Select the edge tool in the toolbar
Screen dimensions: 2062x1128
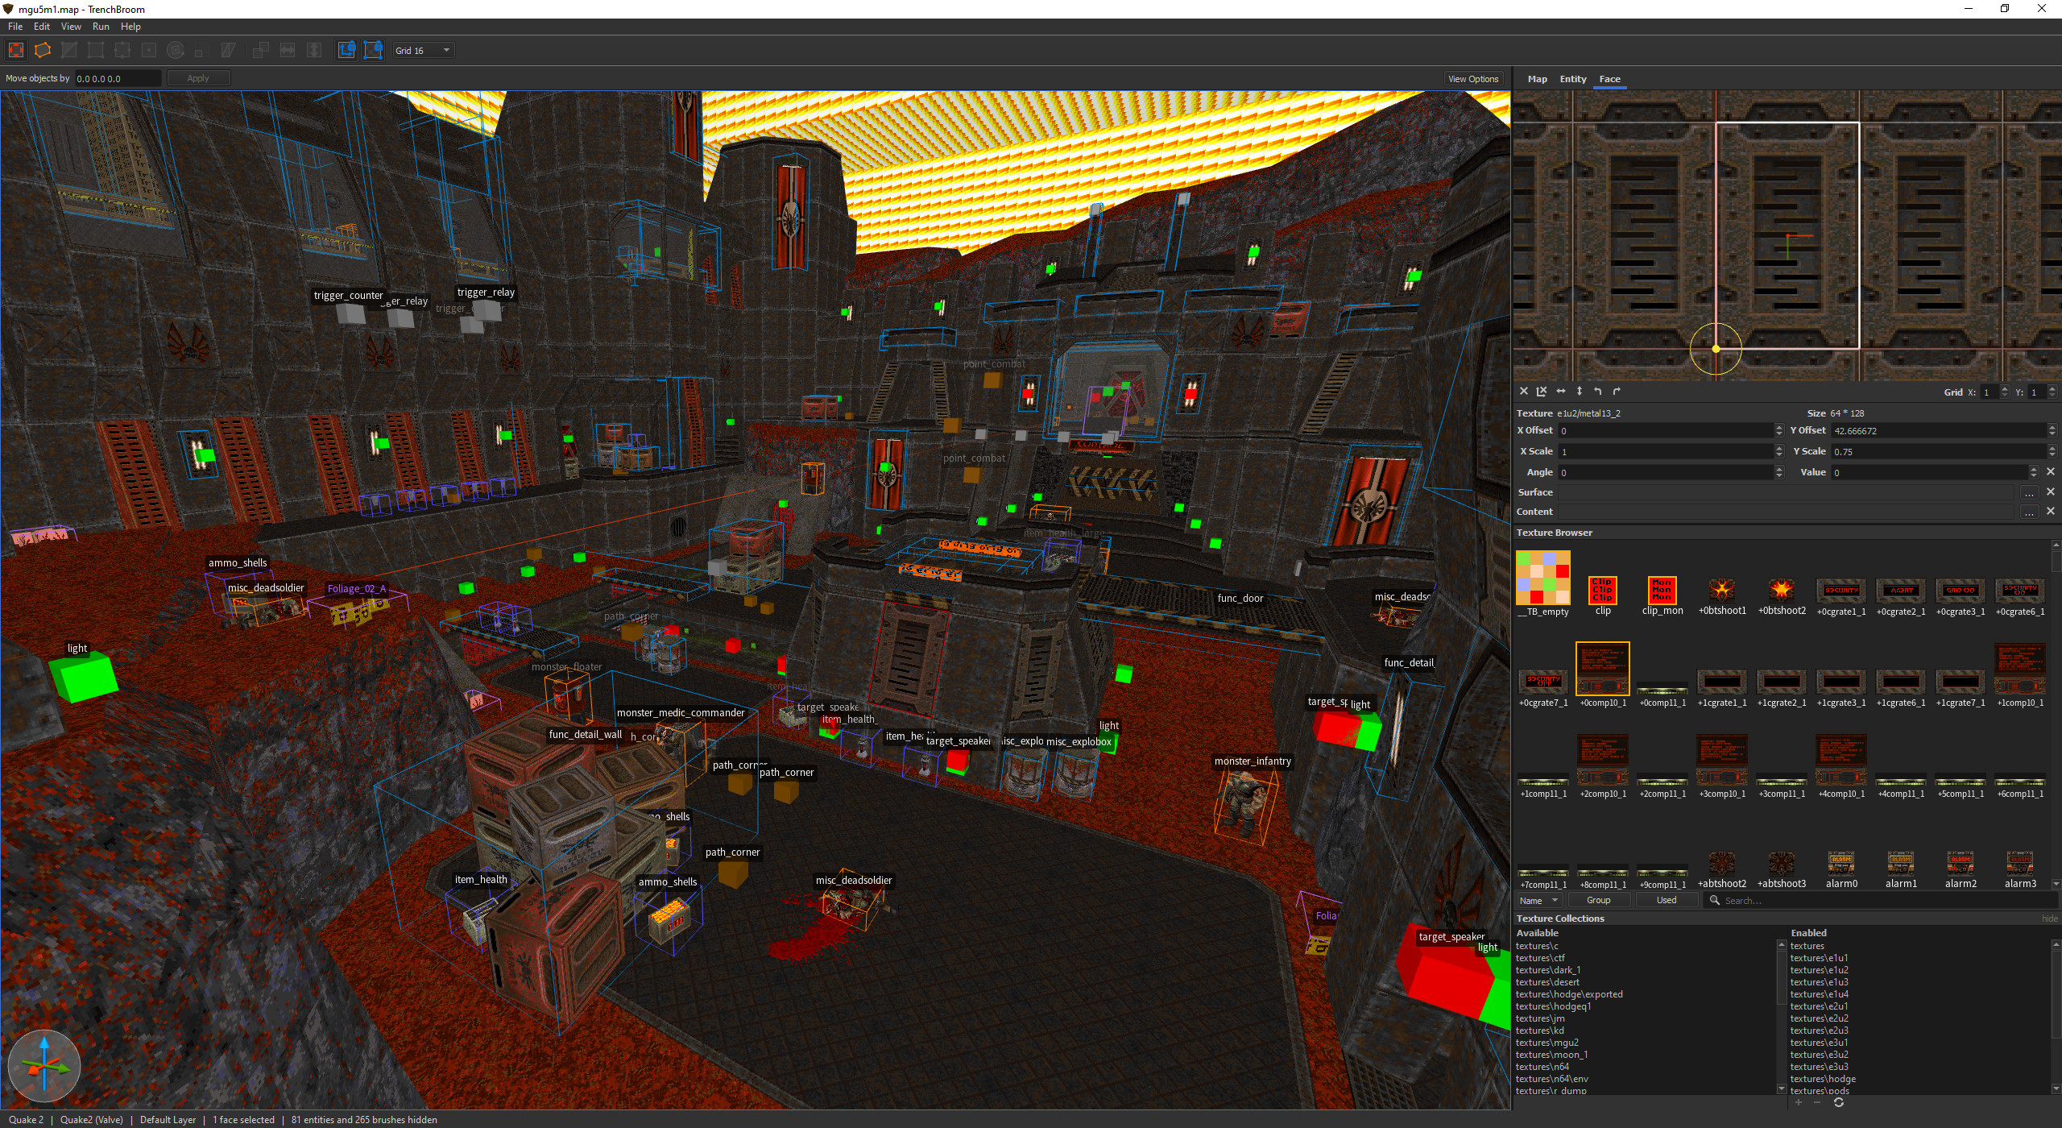click(x=122, y=50)
